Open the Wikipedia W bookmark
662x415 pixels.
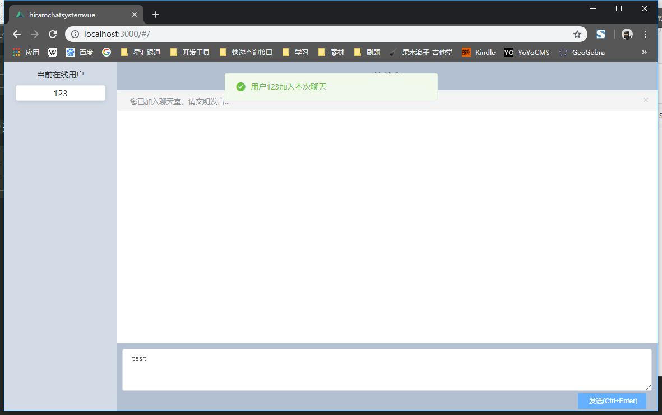(x=53, y=52)
